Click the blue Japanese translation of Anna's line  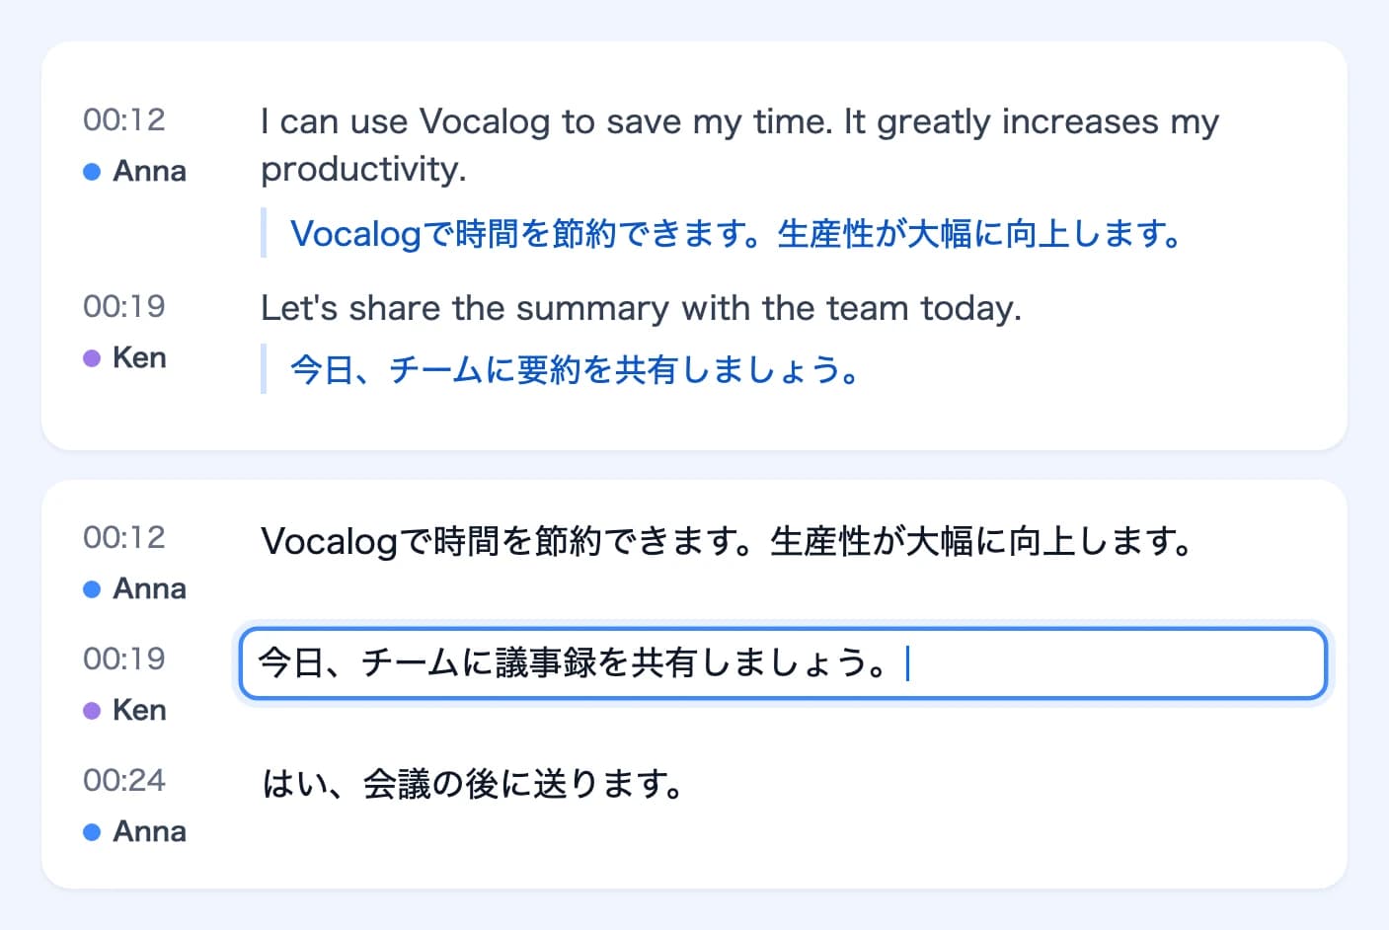(x=735, y=234)
